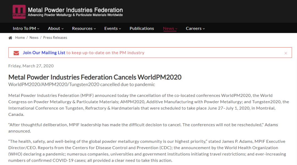Click the WorldPM2020/AMPM2020/Tungsten2020 cancelled subtitle
The height and width of the screenshot is (165, 297).
point(82,85)
